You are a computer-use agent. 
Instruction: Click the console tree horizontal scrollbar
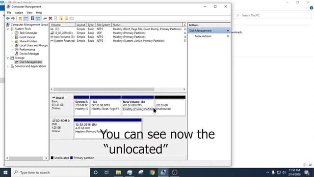pos(26,158)
